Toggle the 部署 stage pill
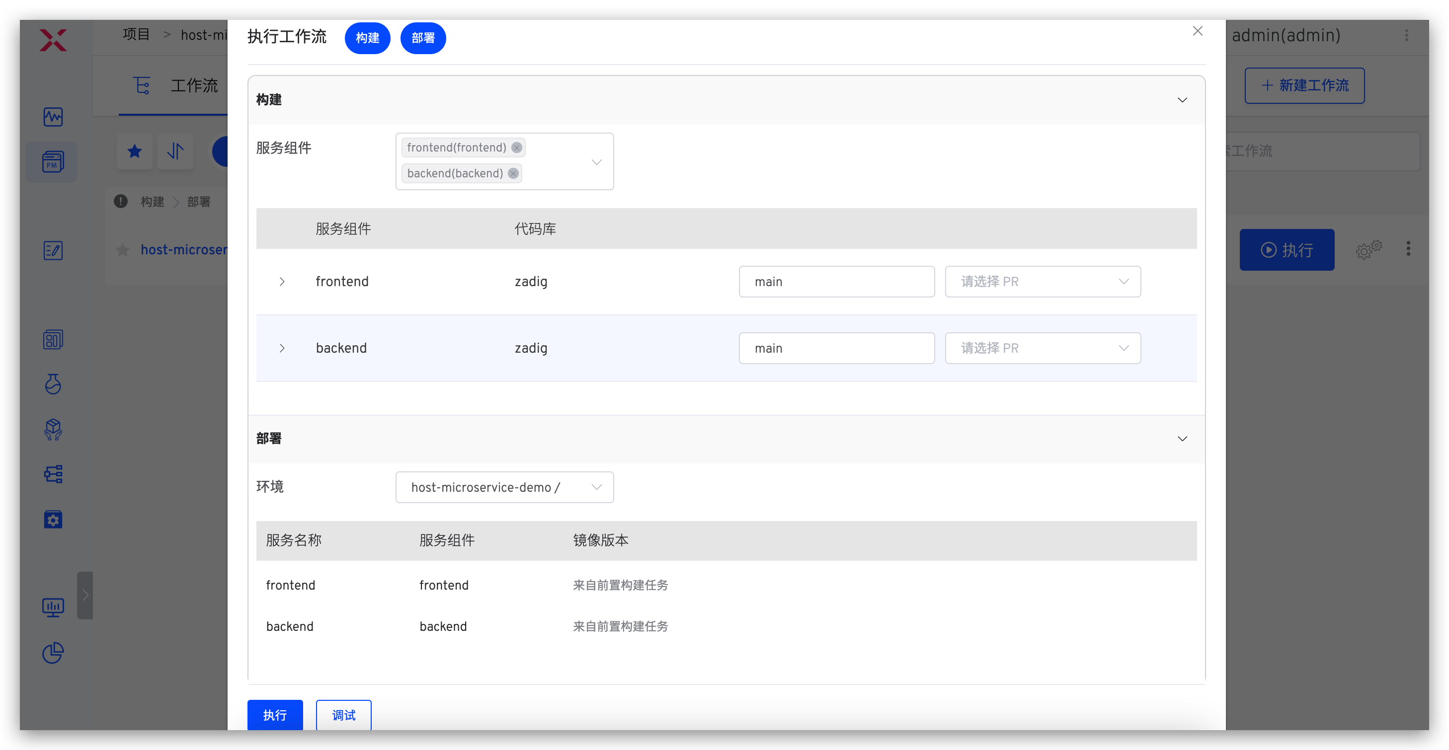 click(x=423, y=38)
